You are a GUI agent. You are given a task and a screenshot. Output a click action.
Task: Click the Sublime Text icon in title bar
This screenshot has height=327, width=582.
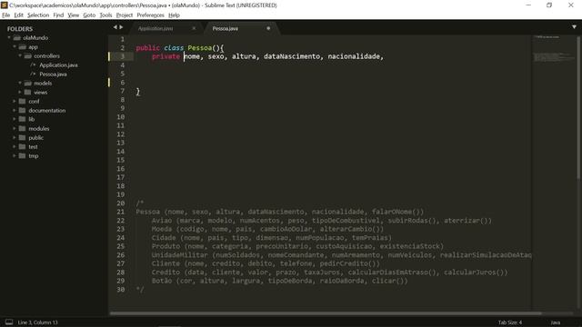(x=5, y=5)
